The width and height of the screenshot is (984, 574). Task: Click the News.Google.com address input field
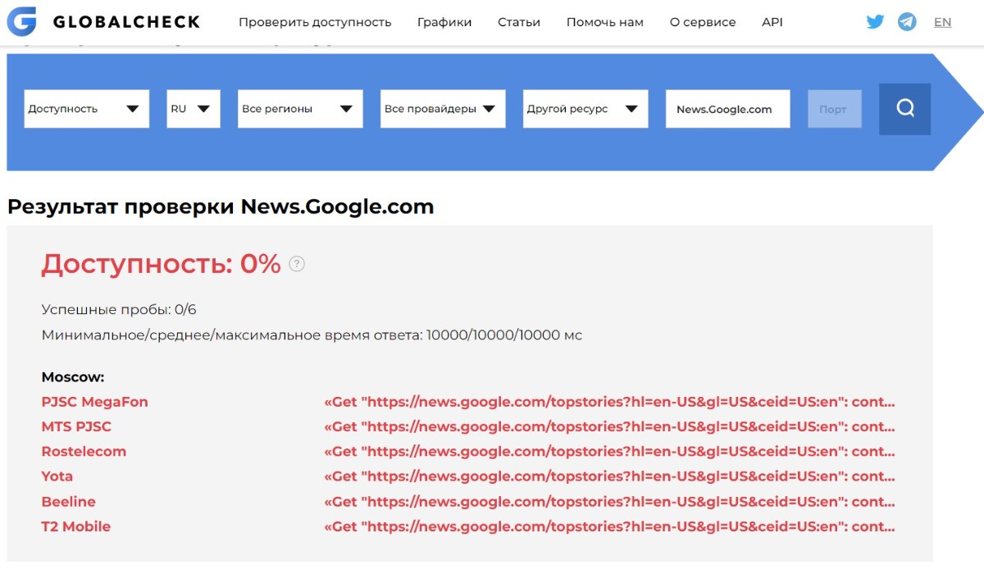click(727, 109)
